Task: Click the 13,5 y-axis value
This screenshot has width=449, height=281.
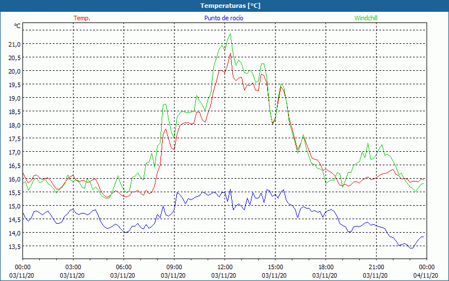Action: coord(15,246)
